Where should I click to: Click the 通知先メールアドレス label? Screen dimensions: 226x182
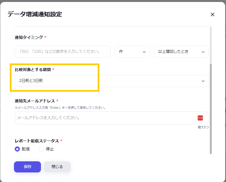coord(35,101)
